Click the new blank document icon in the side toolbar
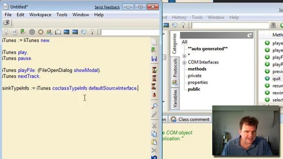The height and width of the screenshot is (159, 283). pos(154,42)
